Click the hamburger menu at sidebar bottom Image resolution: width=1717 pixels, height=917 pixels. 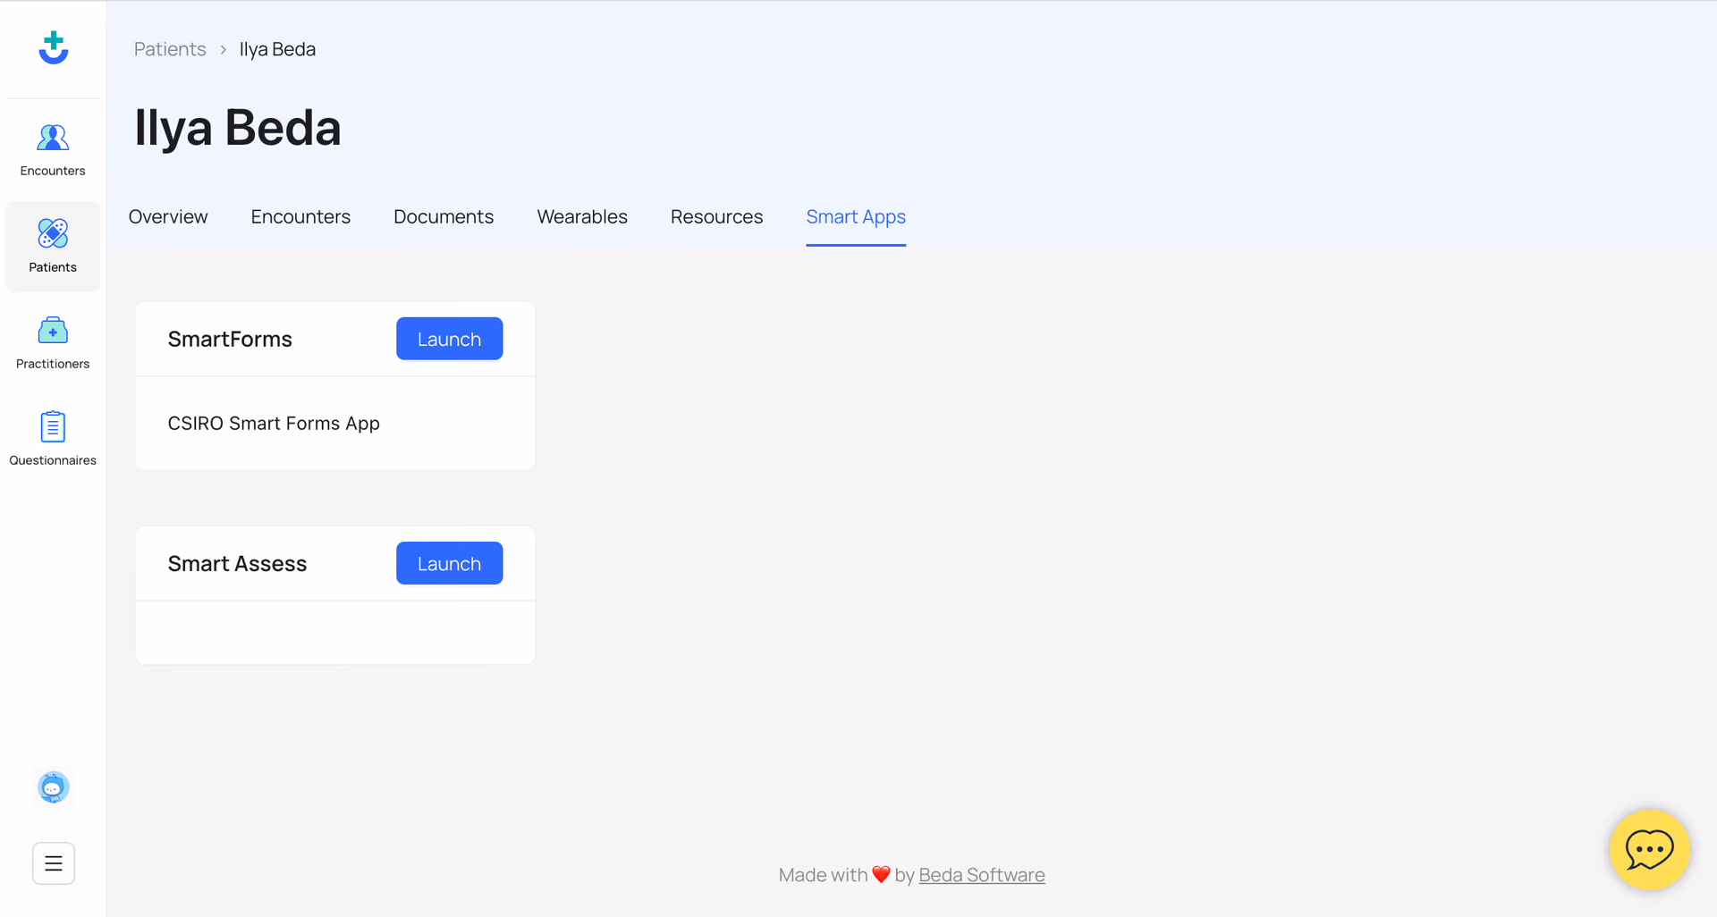tap(53, 862)
